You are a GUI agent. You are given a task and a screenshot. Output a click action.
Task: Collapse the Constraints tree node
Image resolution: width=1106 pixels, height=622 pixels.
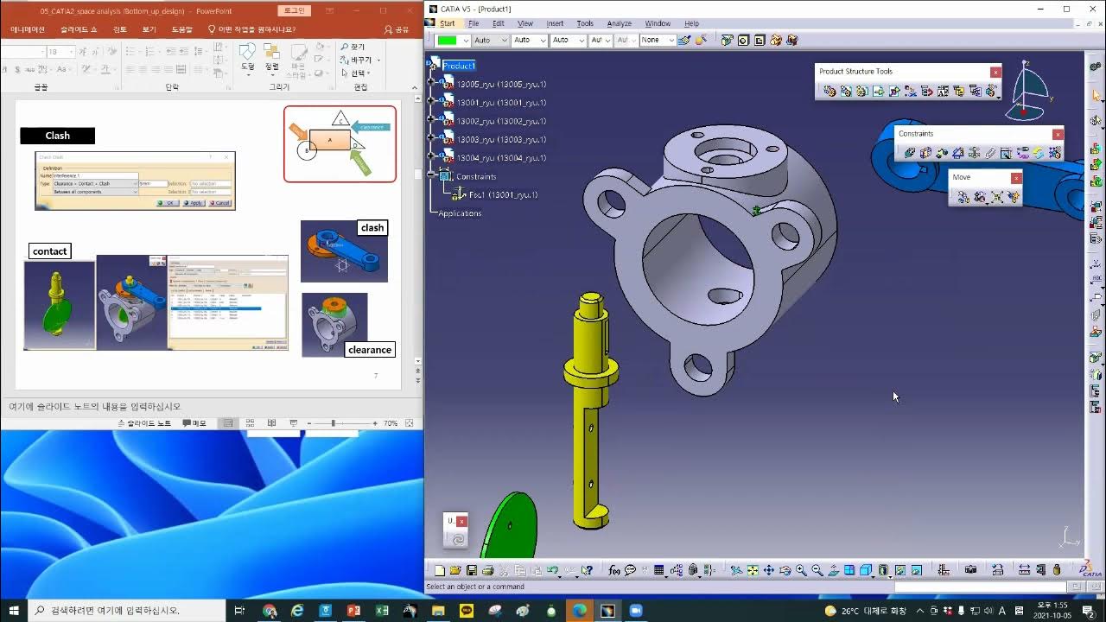[x=431, y=176]
